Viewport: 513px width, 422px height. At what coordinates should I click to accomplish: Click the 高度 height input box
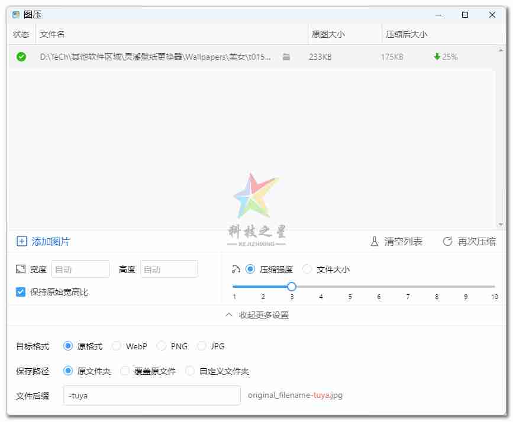[x=169, y=269]
